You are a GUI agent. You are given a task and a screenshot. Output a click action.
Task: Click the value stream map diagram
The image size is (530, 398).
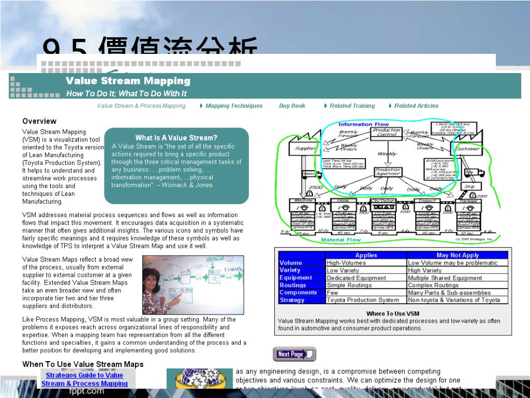[388, 181]
